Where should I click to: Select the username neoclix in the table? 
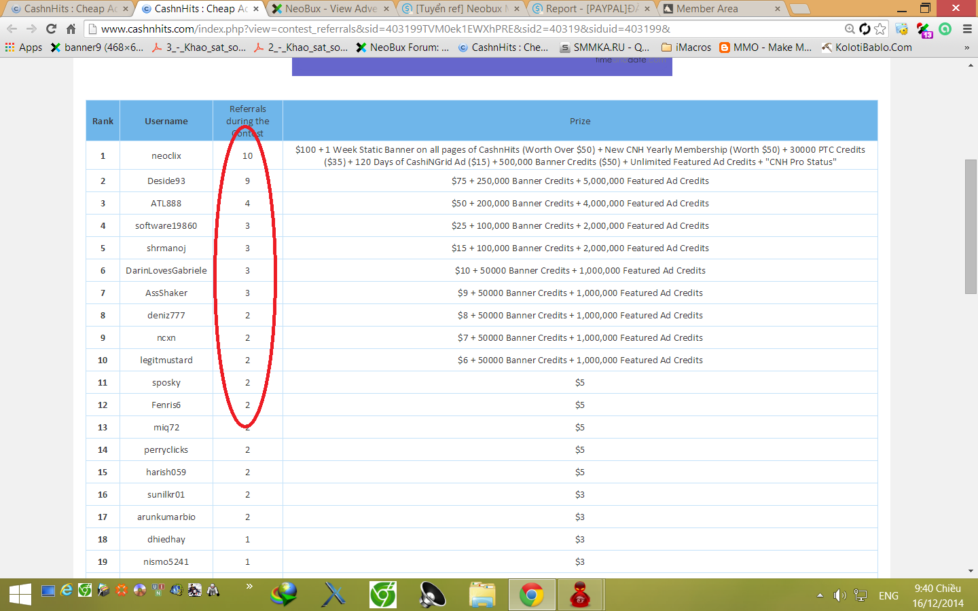(x=166, y=155)
